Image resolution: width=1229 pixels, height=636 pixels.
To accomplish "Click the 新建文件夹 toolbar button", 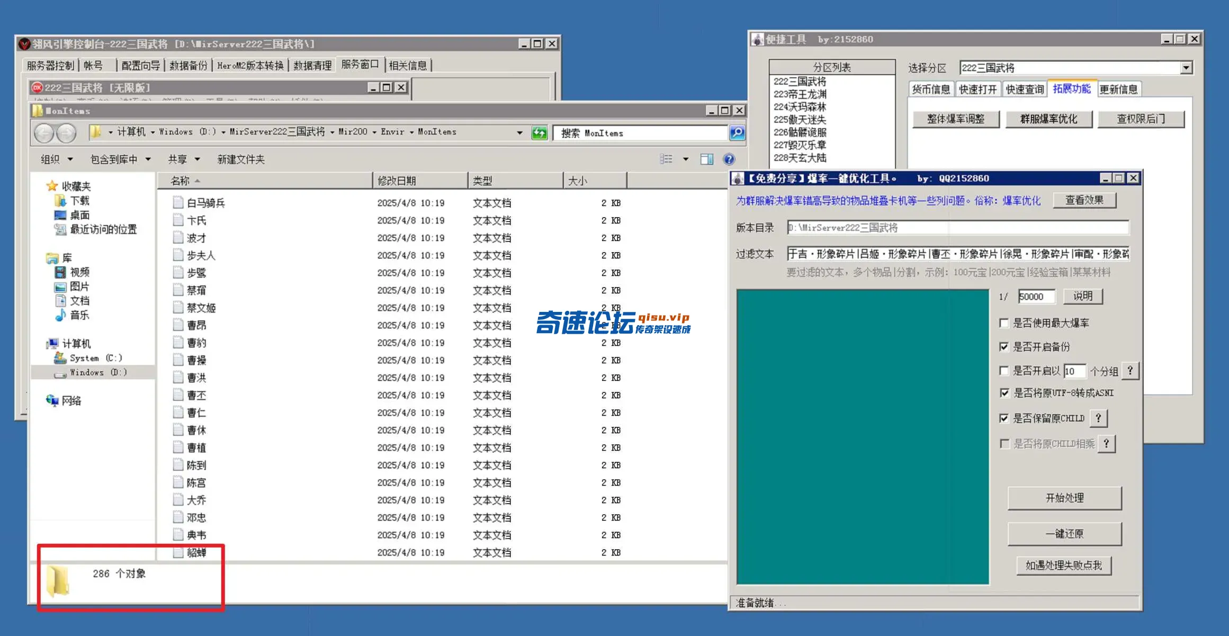I will pos(241,159).
